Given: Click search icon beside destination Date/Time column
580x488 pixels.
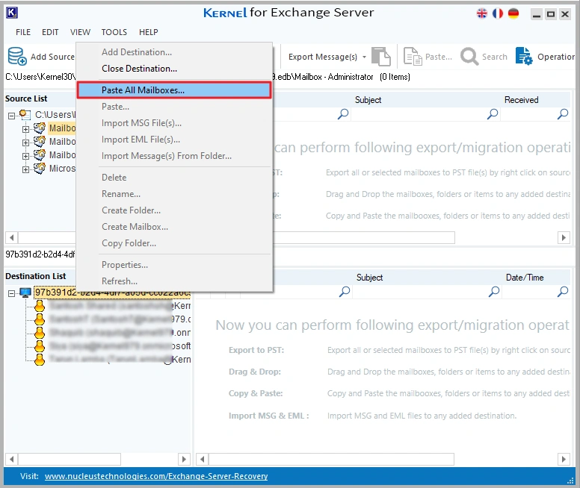Looking at the screenshot, I should (494, 292).
